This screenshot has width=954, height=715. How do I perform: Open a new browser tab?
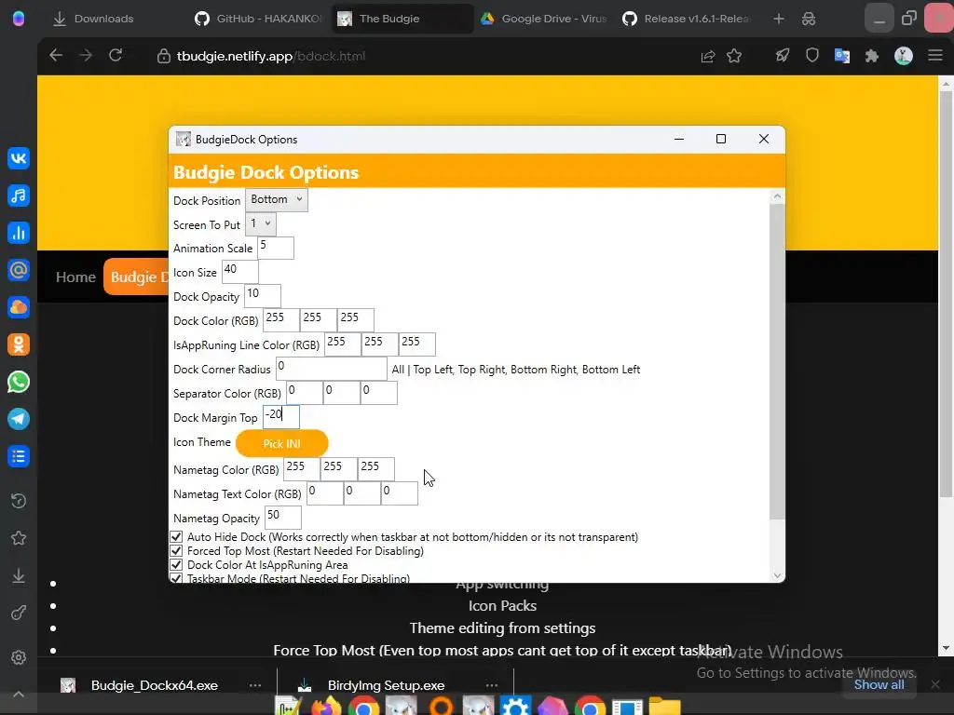coord(779,19)
